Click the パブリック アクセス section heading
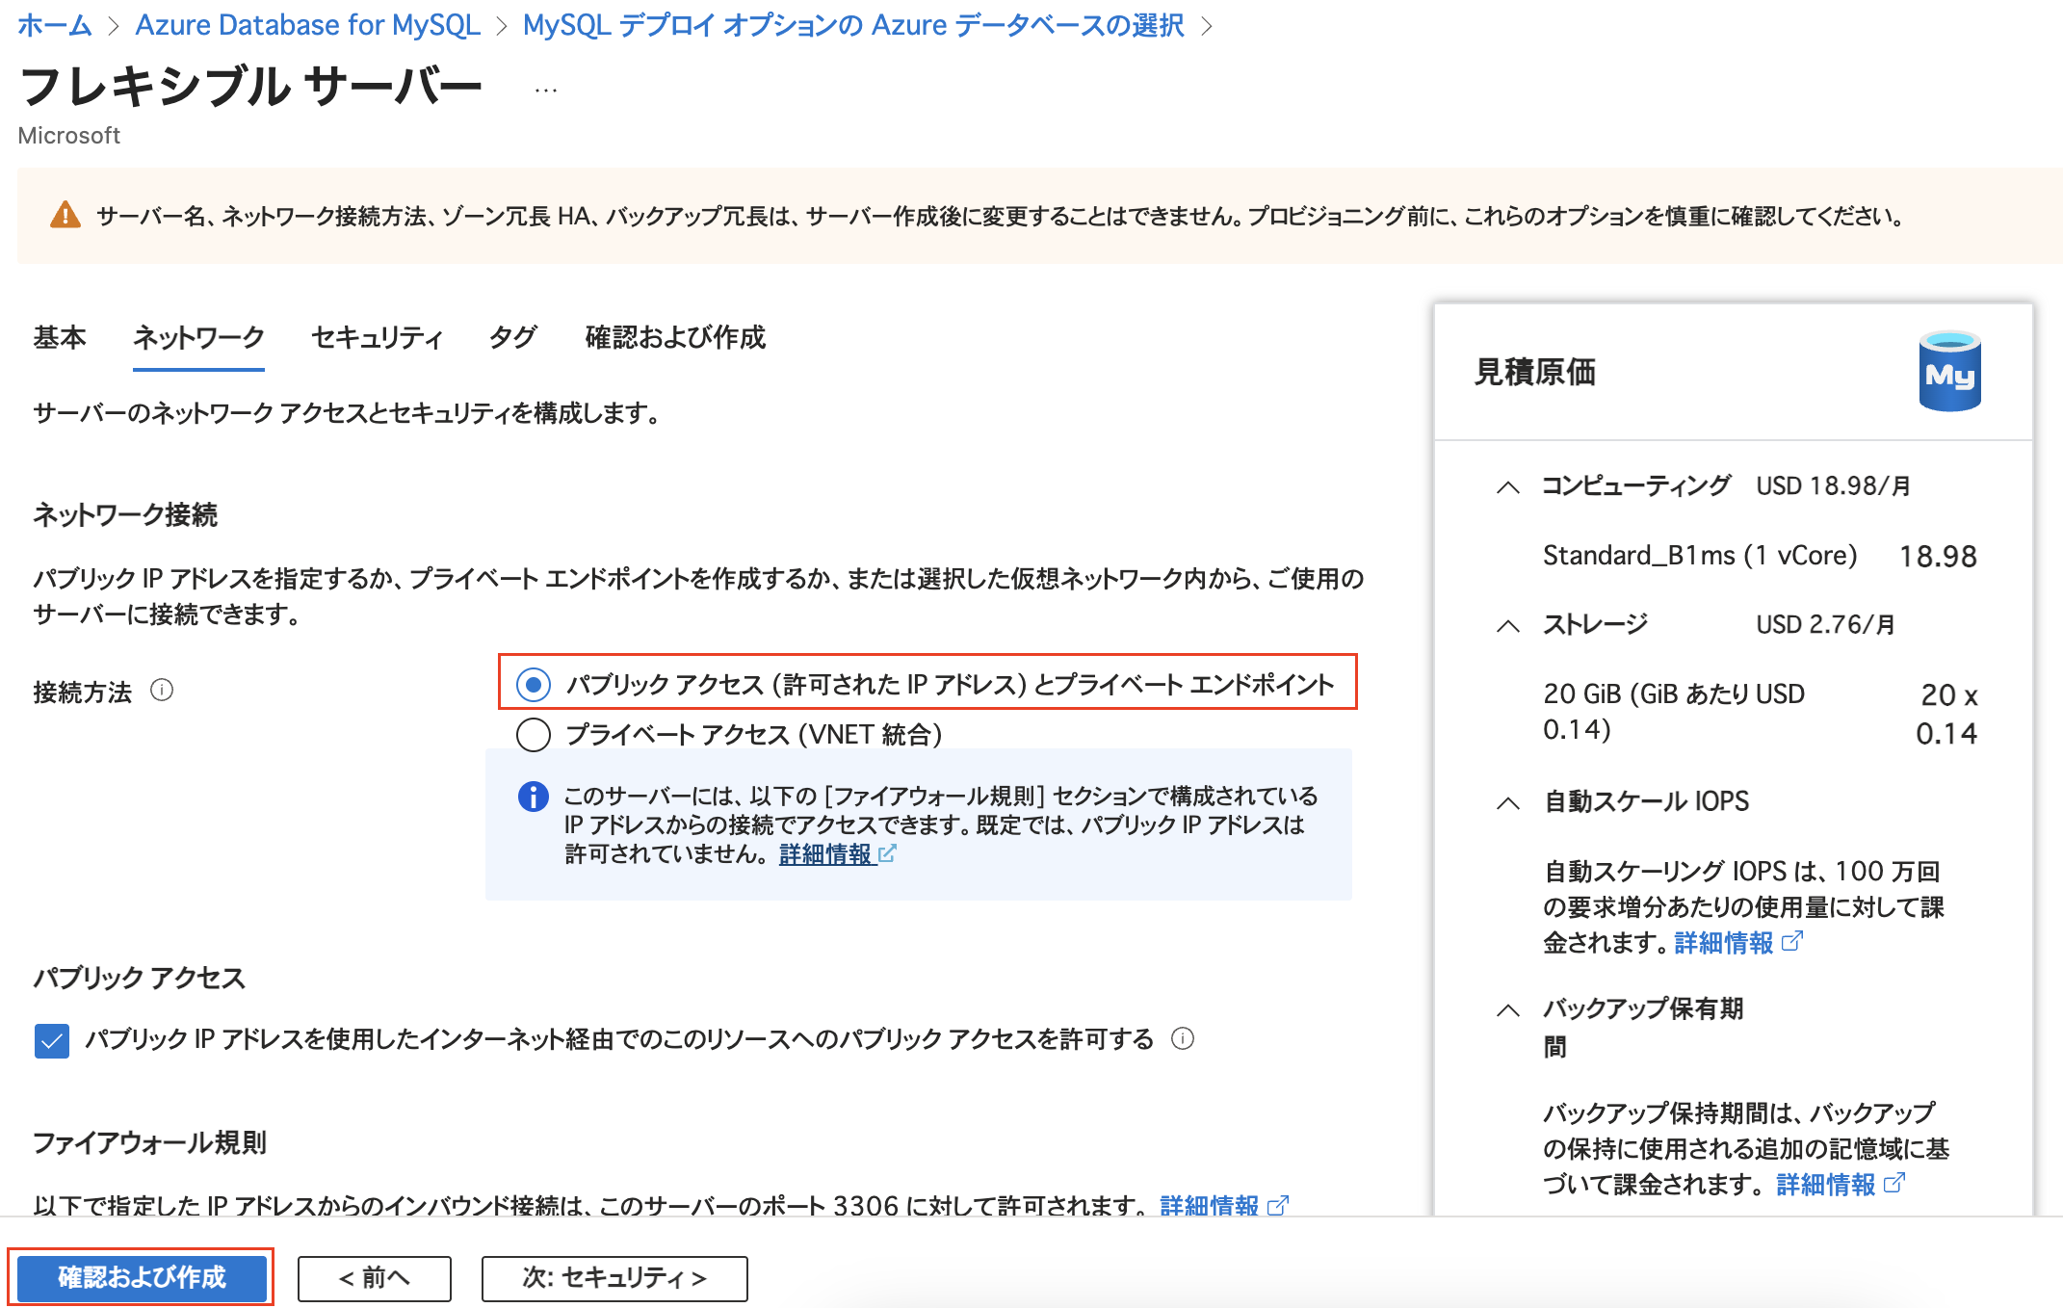Screen dimensions: 2063x1308 point(140,978)
